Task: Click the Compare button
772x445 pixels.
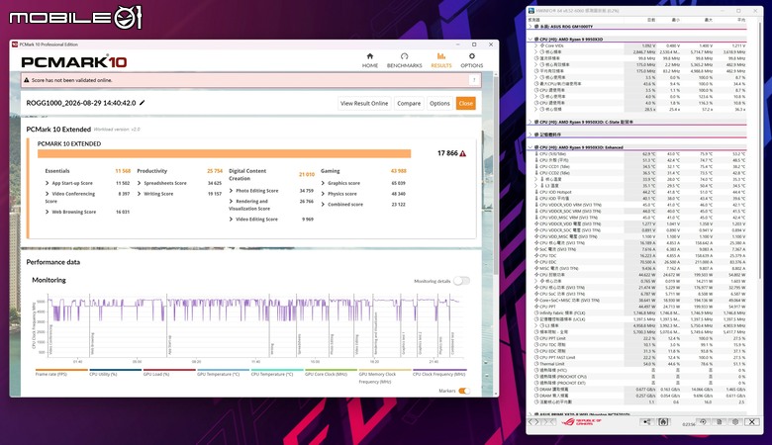Action: 409,103
